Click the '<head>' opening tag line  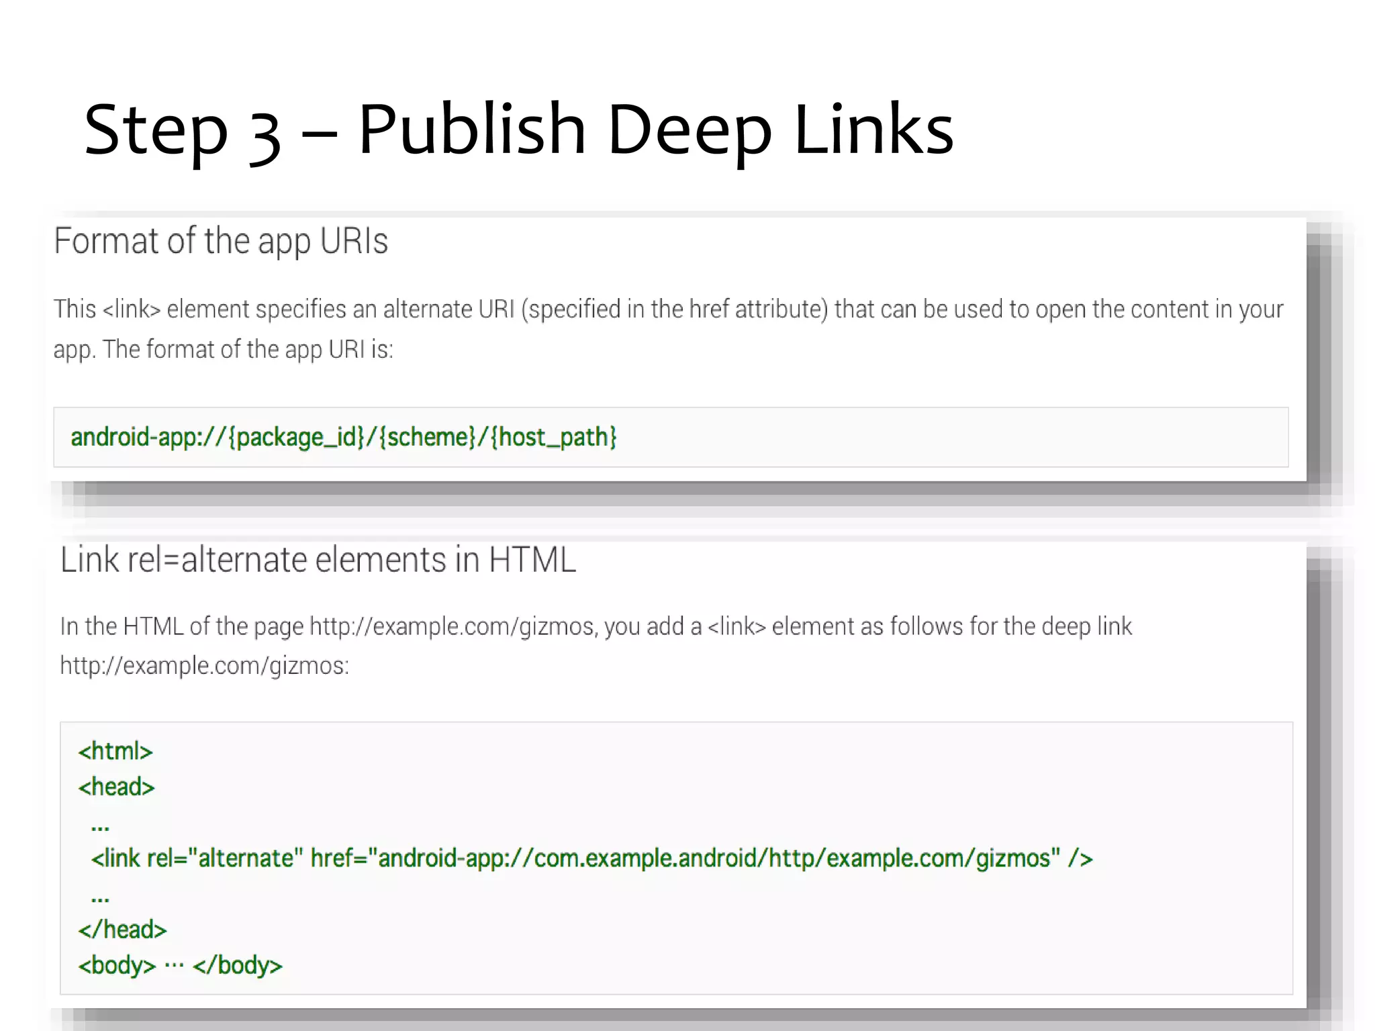pyautogui.click(x=116, y=787)
